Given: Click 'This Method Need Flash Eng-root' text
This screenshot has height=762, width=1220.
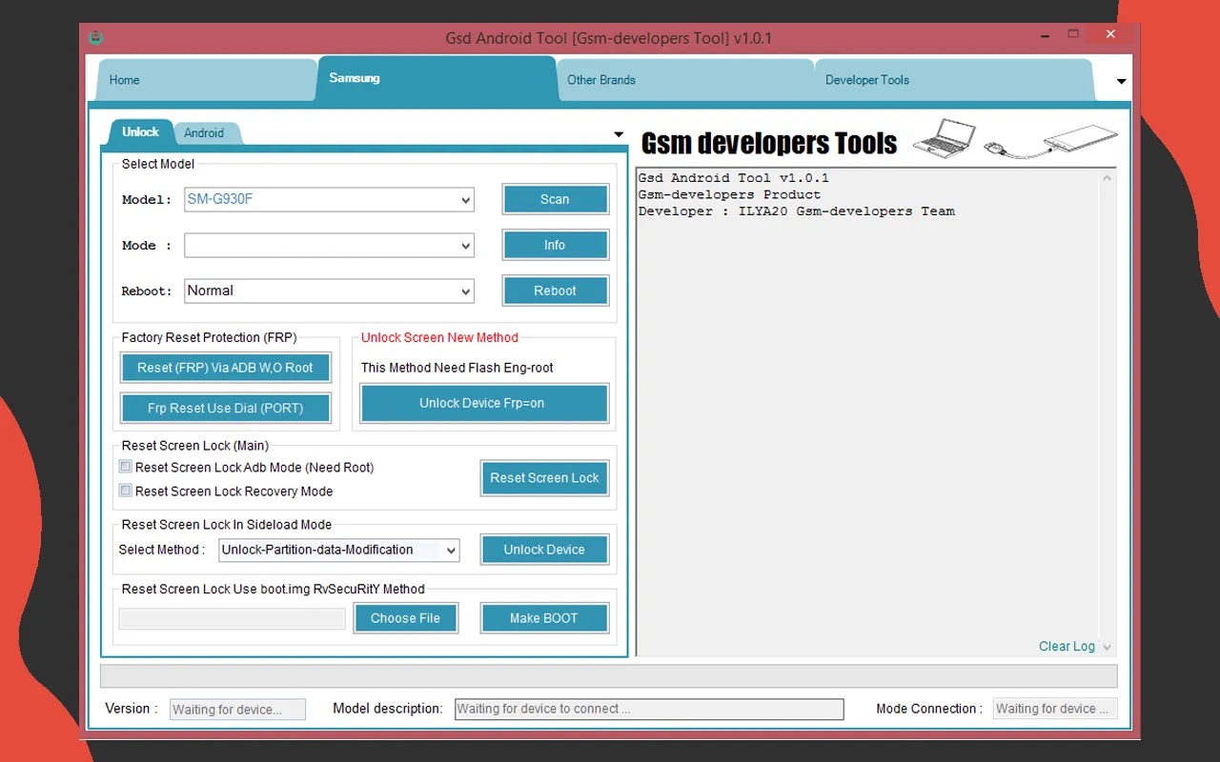Looking at the screenshot, I should coord(457,368).
